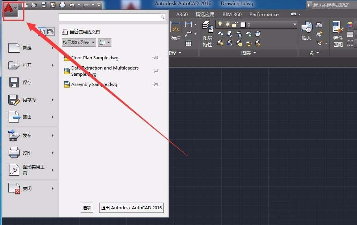Toggle layer 0 freeze sun icon

click(227, 24)
